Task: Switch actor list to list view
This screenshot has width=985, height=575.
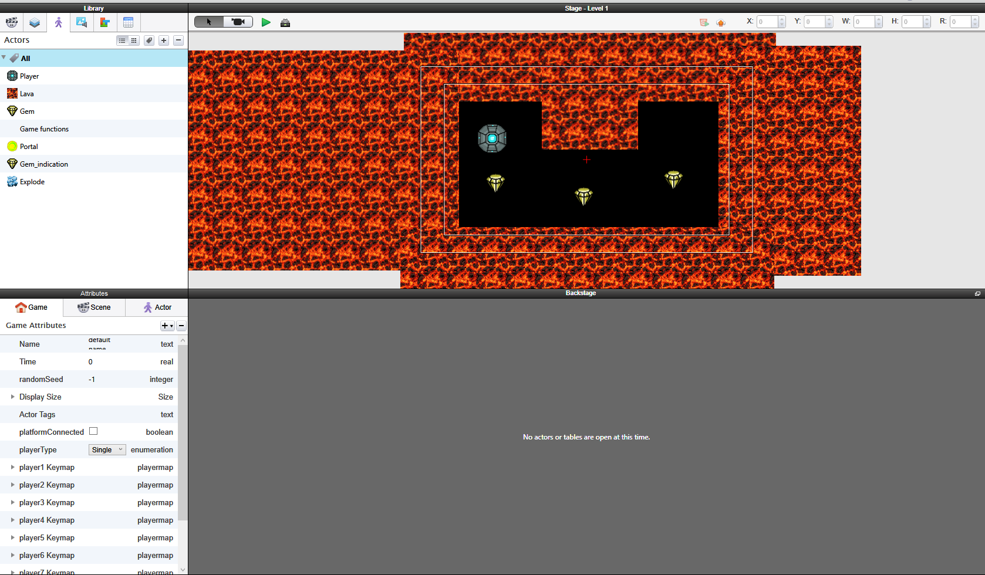Action: pos(122,40)
